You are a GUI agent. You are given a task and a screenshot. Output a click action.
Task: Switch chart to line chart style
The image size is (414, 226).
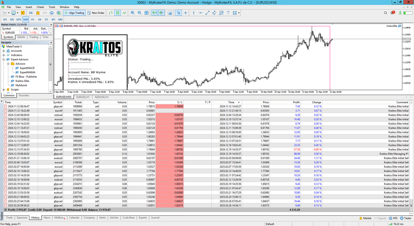(x=124, y=13)
